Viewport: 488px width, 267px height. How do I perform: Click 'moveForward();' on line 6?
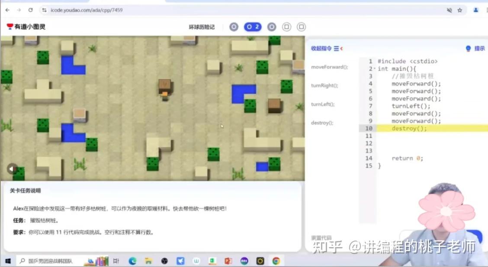click(416, 98)
